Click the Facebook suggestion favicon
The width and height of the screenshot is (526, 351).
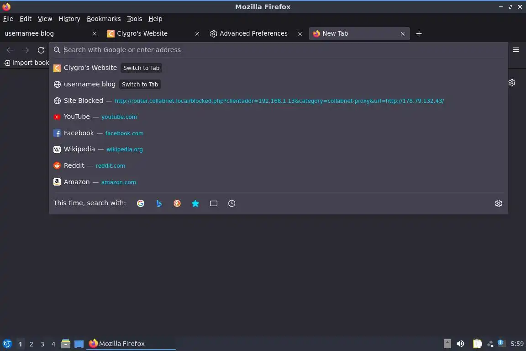[x=57, y=133]
